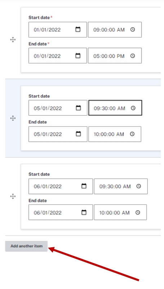Open clock picker in focused 09:30:00 AM field

coord(133,108)
